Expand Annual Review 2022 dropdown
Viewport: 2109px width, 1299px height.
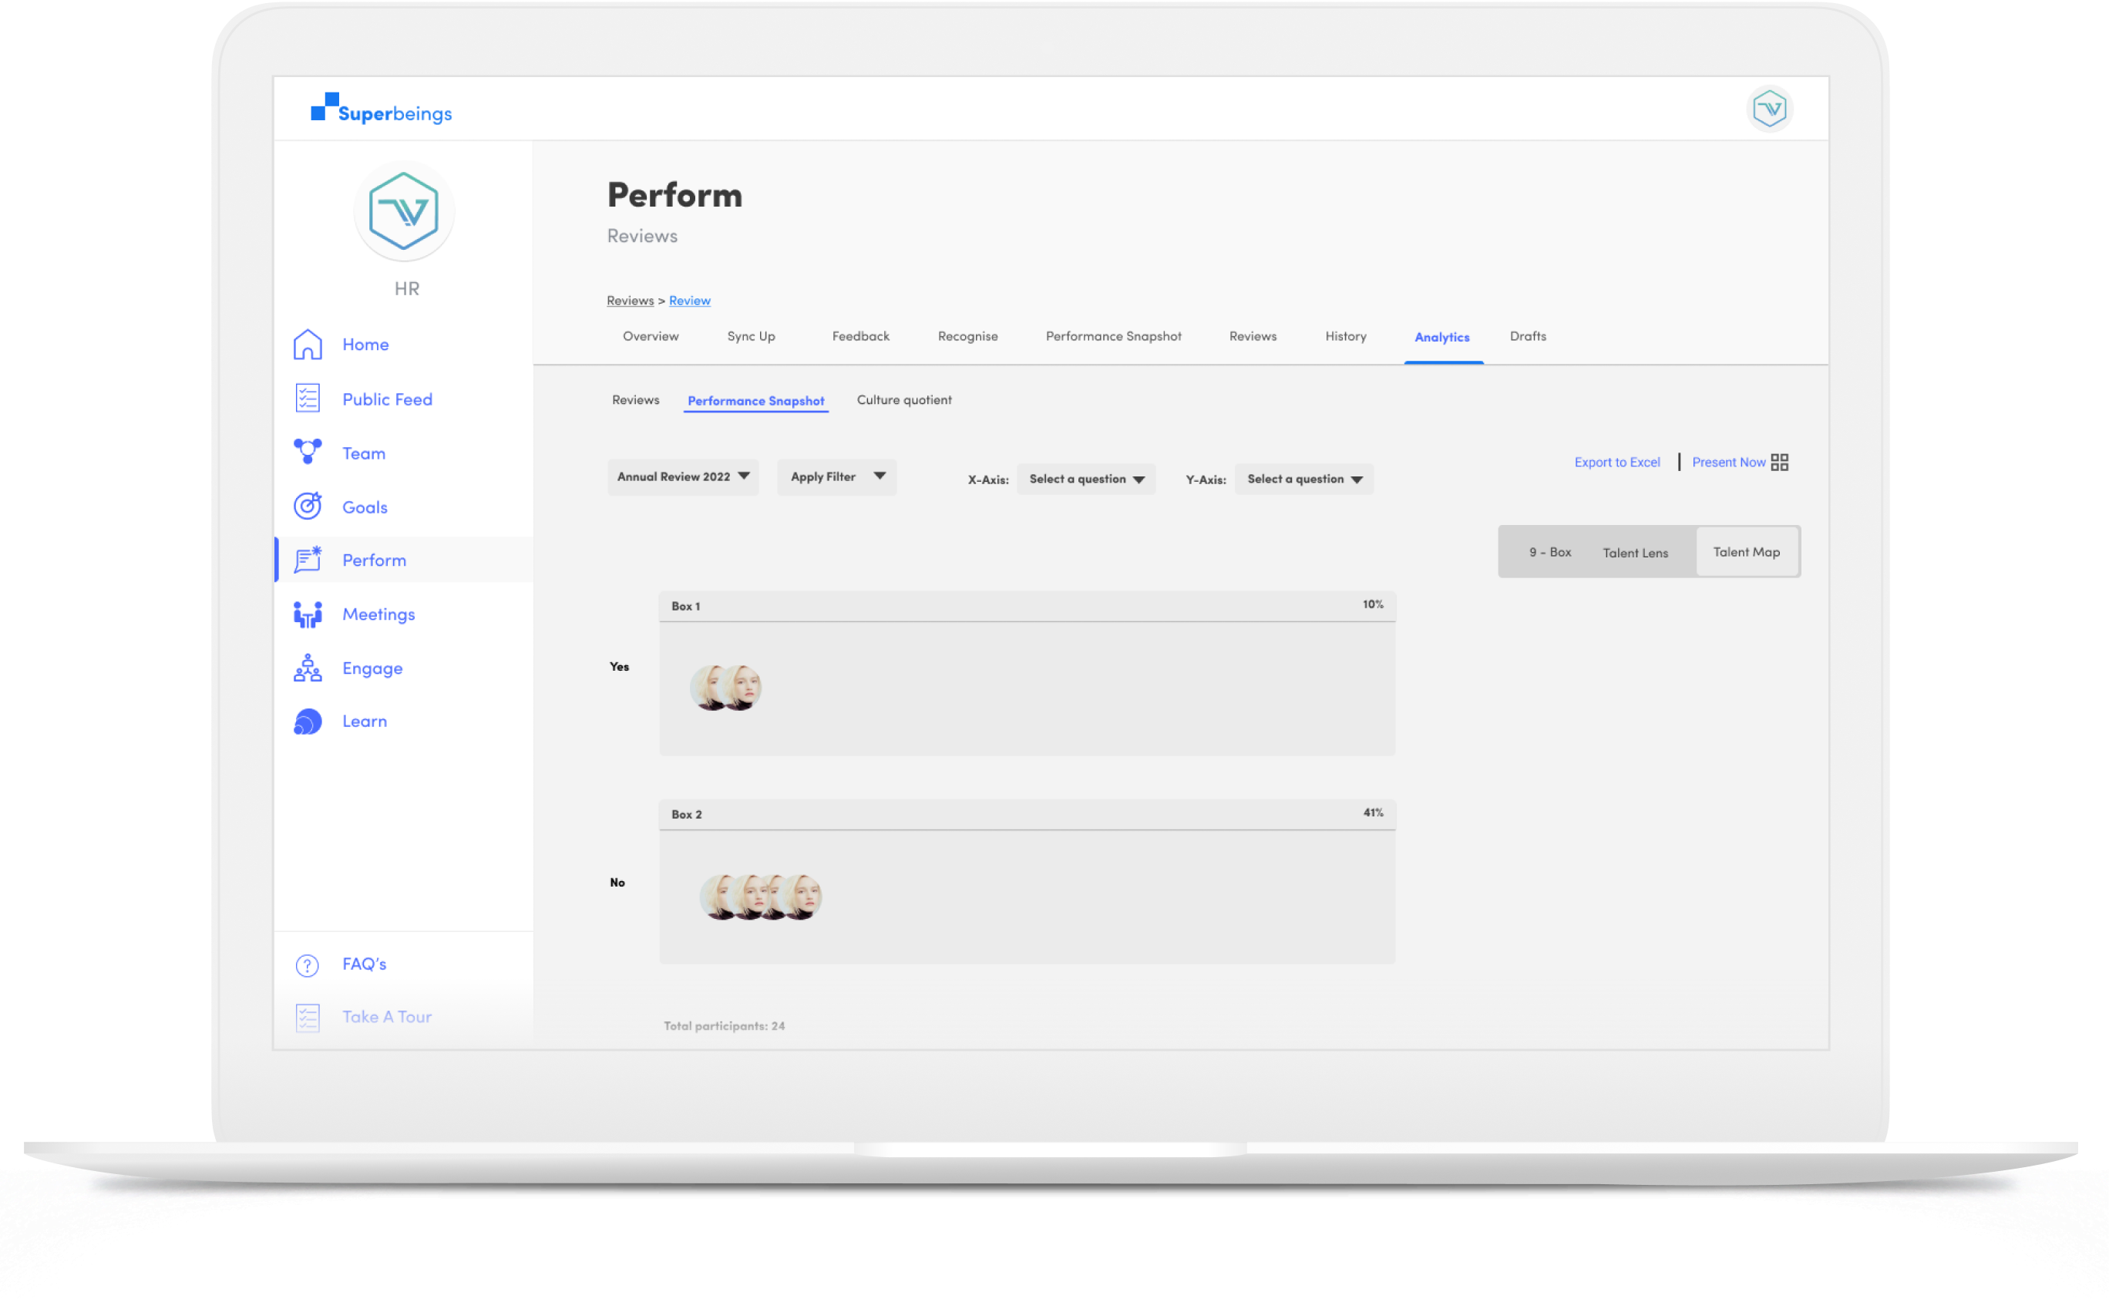683,477
